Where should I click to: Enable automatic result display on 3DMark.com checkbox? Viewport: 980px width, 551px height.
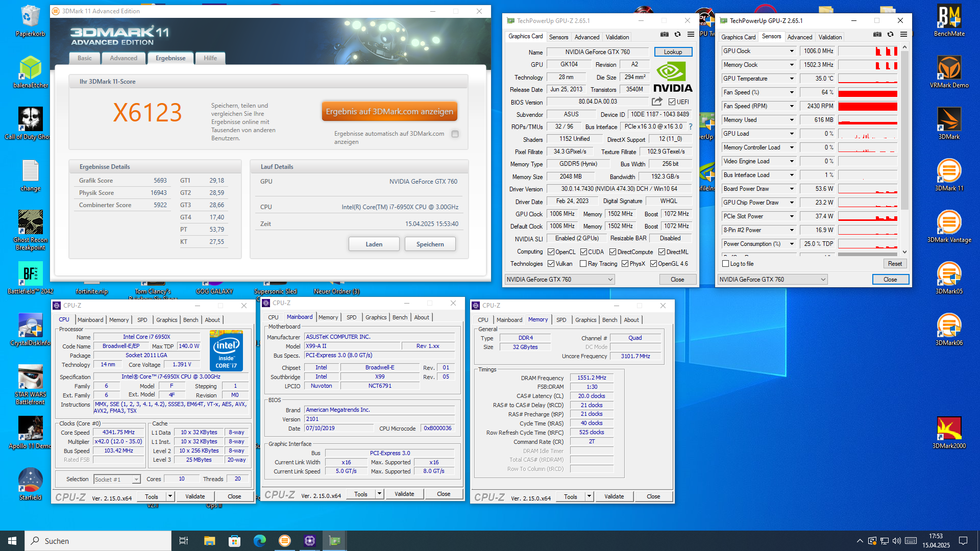tap(455, 134)
